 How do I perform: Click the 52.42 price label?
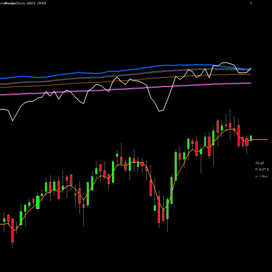(x=259, y=163)
